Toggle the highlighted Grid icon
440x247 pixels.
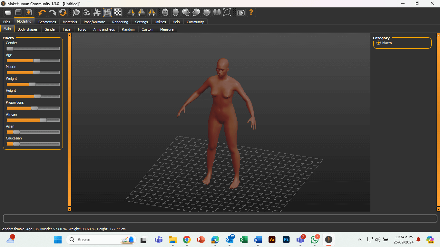point(107,13)
